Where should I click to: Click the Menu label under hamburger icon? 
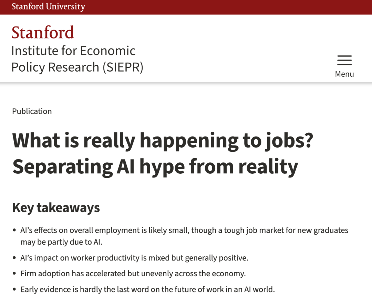click(344, 74)
